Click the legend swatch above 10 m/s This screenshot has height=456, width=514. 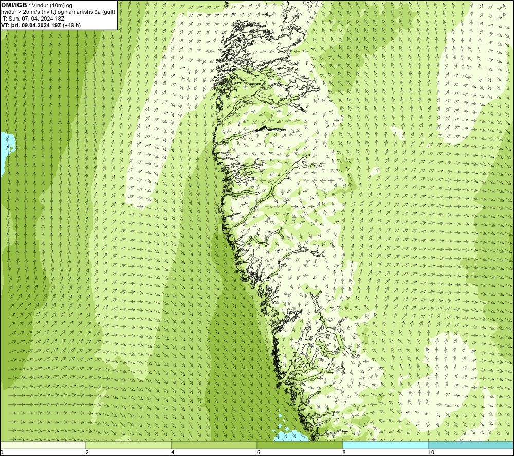pos(471,445)
